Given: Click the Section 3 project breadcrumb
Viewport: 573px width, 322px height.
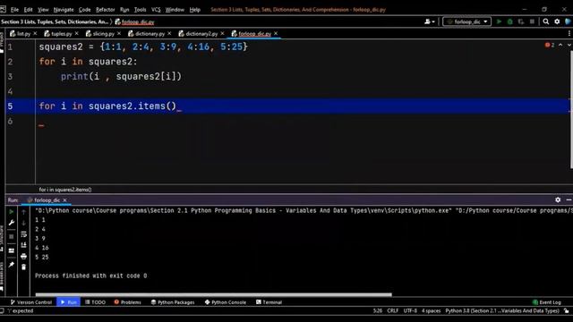Looking at the screenshot, I should 55,21.
